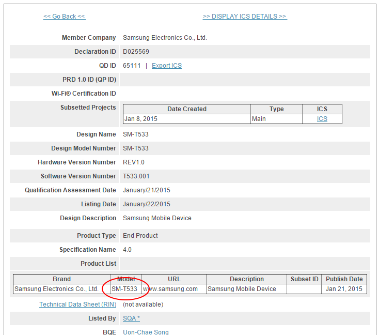The height and width of the screenshot is (335, 379).
Task: Open the ICS link in the Main project row
Action: point(322,119)
